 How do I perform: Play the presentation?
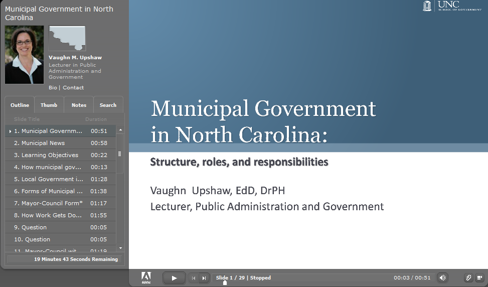174,278
